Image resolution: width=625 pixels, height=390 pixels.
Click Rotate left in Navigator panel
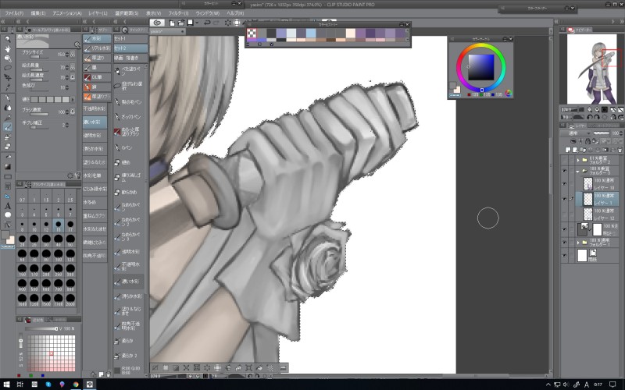click(590, 117)
